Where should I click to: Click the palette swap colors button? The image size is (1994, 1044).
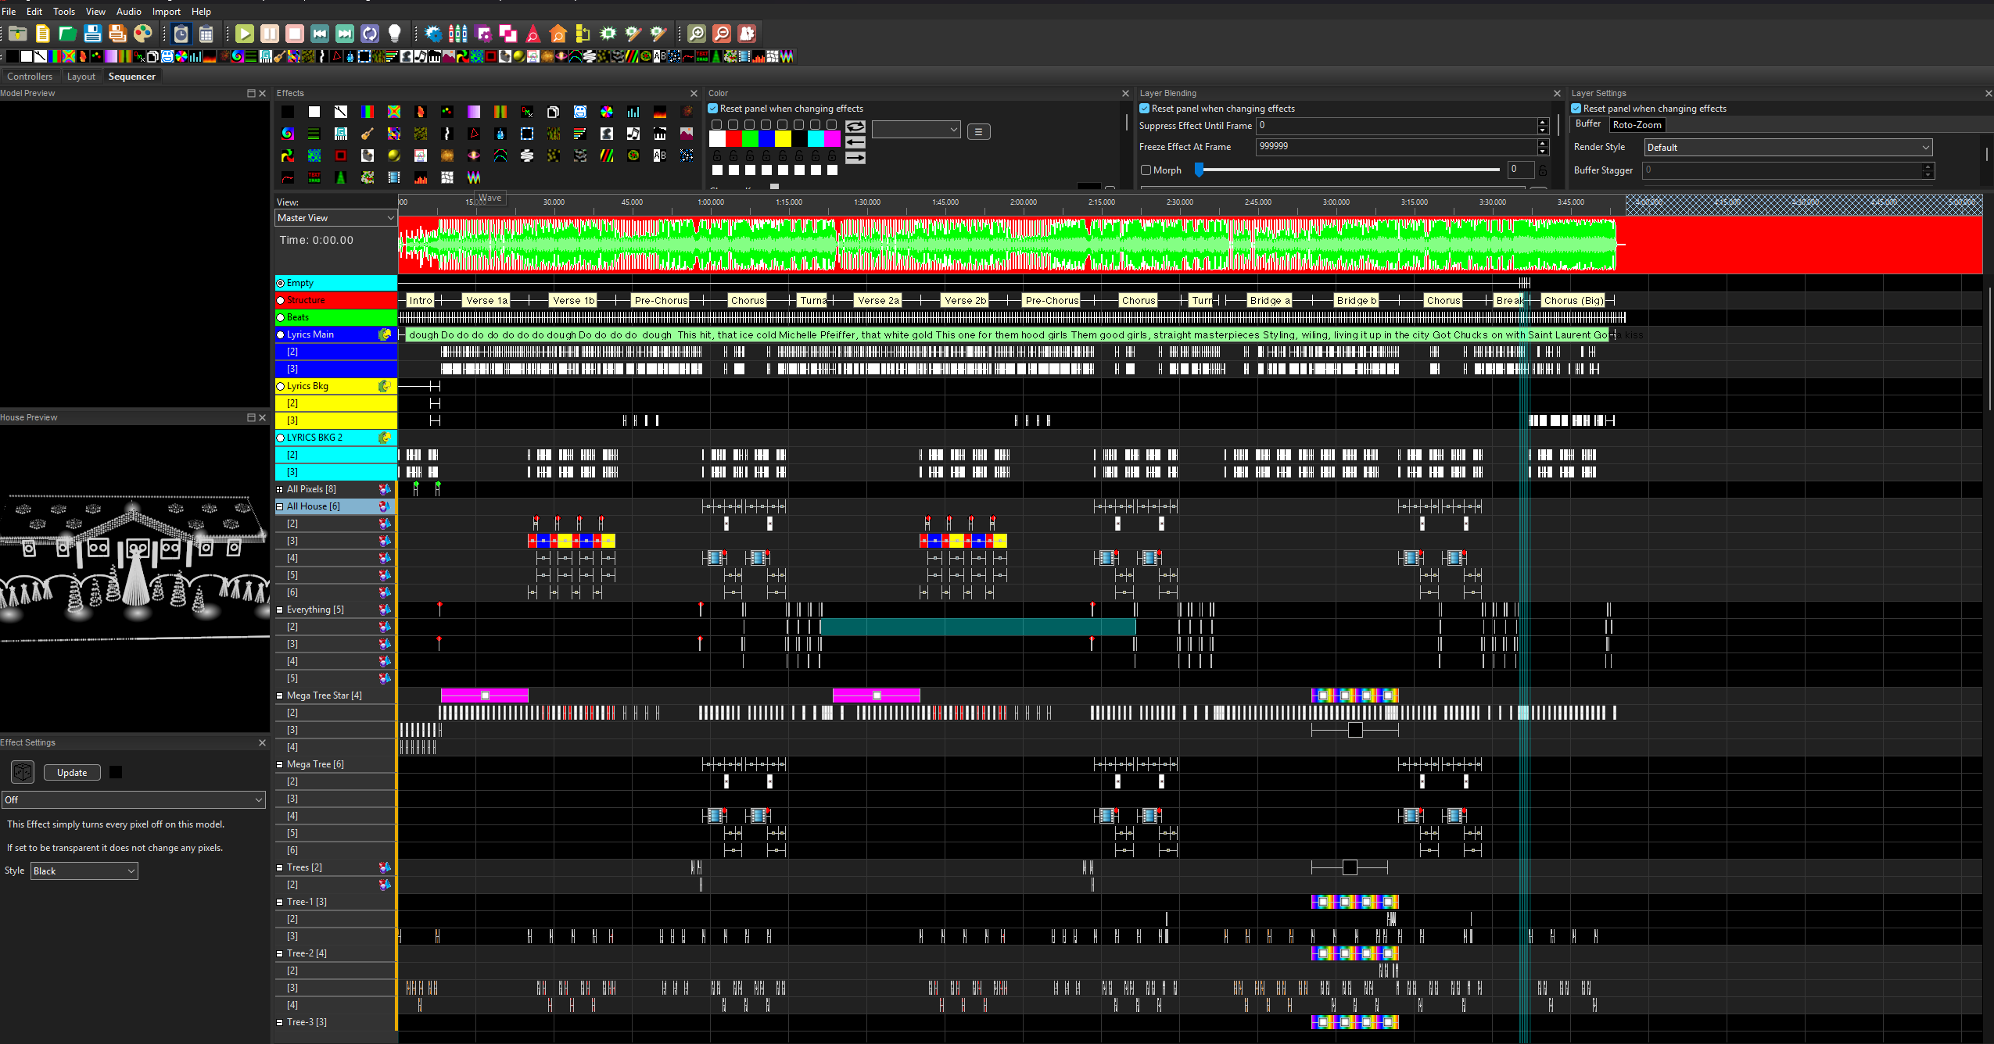tap(855, 126)
